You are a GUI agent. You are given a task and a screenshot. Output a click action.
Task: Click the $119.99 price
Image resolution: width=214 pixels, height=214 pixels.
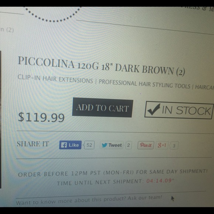[x=41, y=117]
